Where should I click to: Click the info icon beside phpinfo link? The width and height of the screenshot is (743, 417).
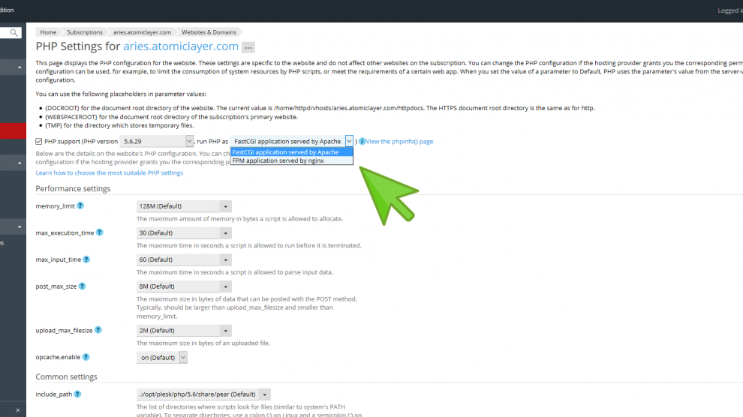(362, 141)
